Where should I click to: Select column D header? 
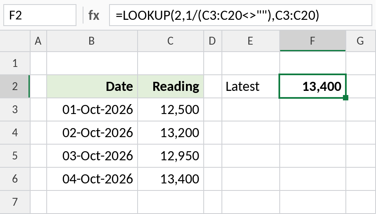pyautogui.click(x=212, y=41)
